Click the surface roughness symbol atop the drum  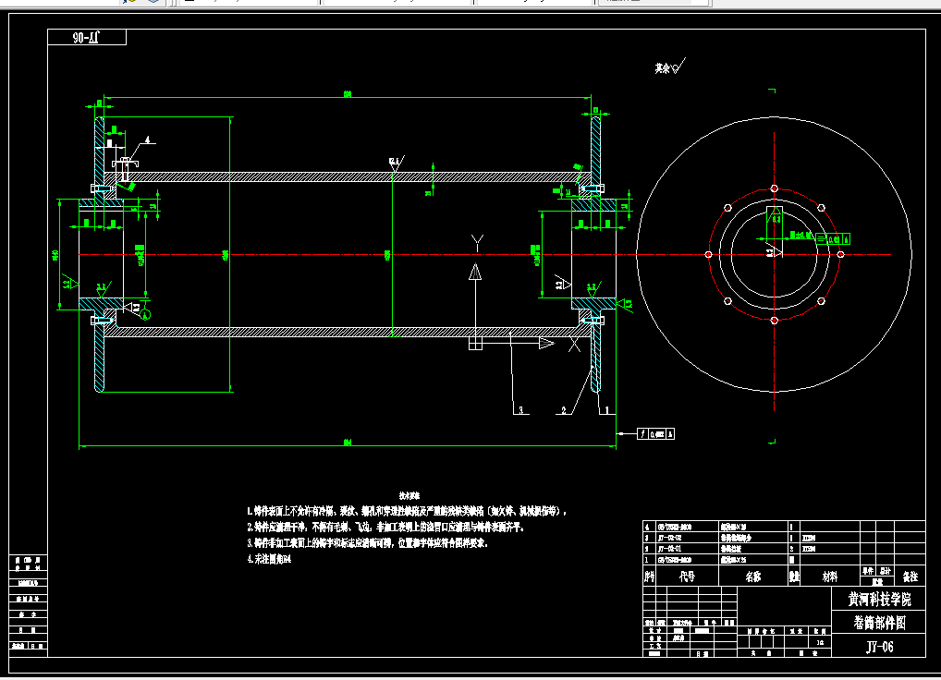396,164
